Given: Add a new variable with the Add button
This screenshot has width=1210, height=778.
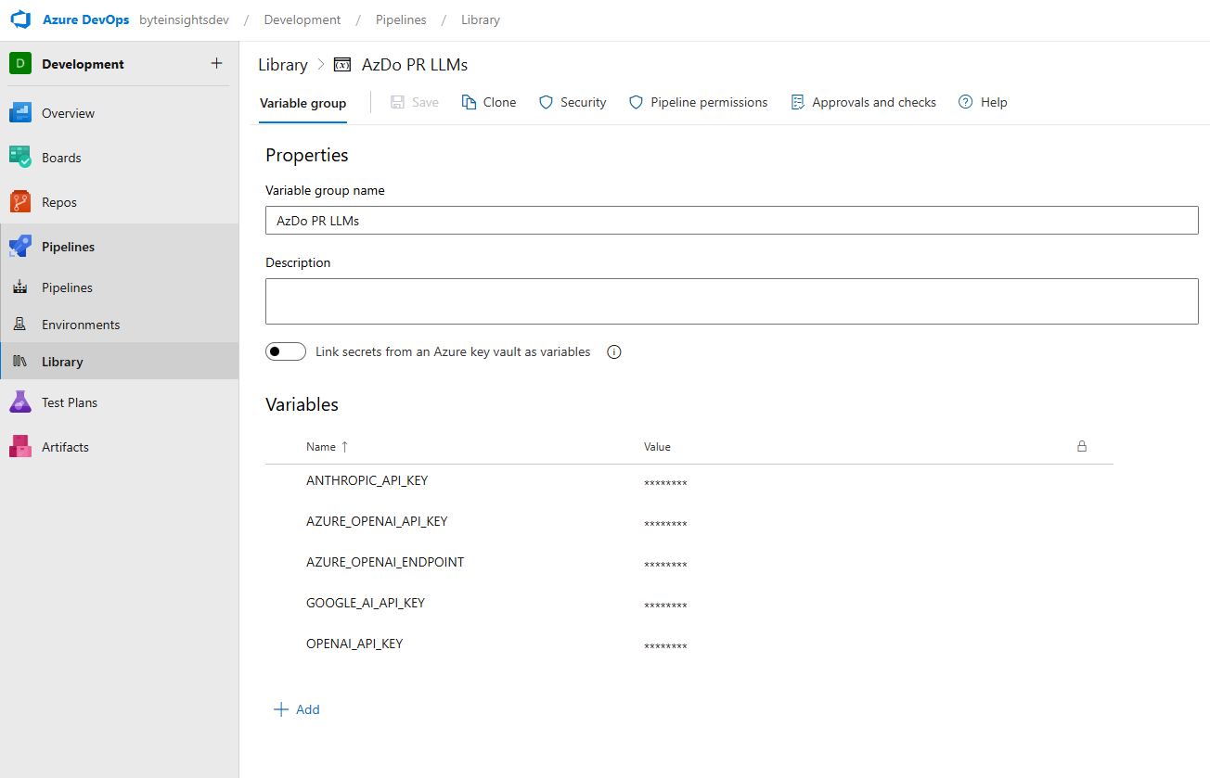Looking at the screenshot, I should (297, 708).
